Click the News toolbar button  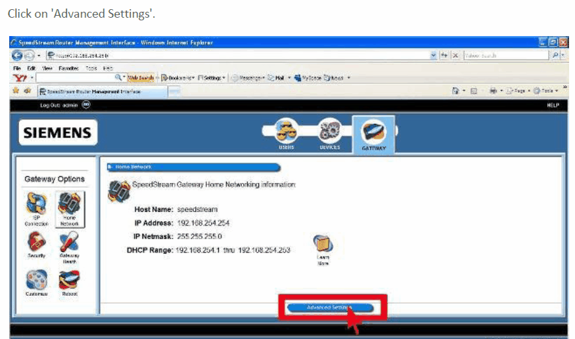334,78
